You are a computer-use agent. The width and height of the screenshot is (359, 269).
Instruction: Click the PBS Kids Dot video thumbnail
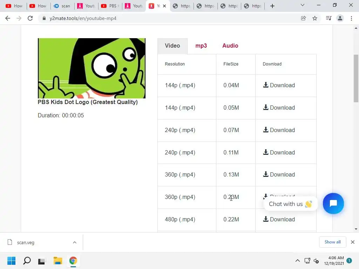click(92, 68)
